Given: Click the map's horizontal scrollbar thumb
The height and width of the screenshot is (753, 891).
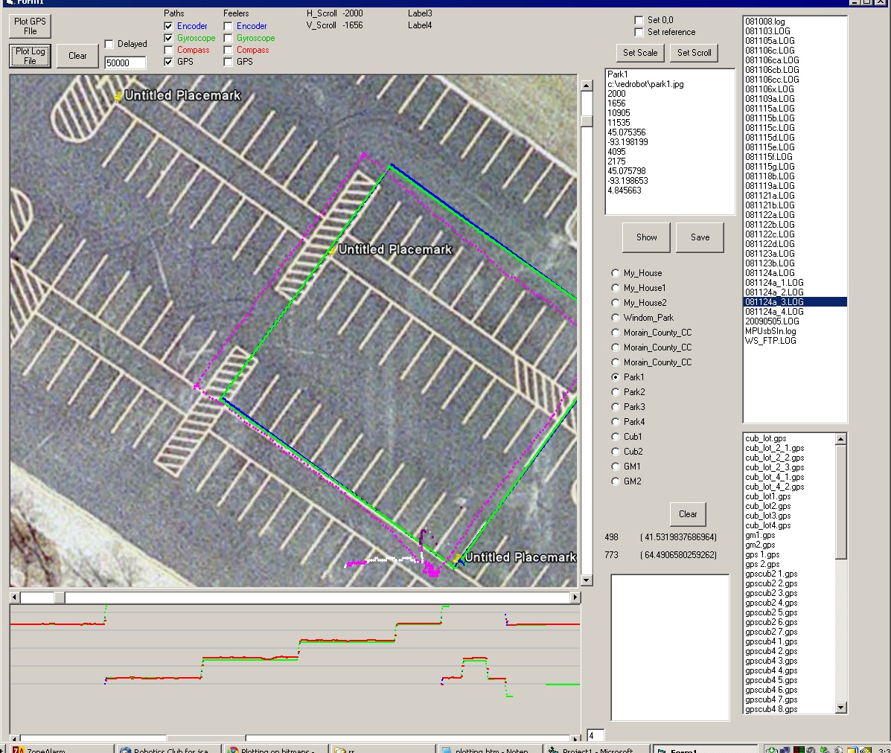Looking at the screenshot, I should click(59, 597).
